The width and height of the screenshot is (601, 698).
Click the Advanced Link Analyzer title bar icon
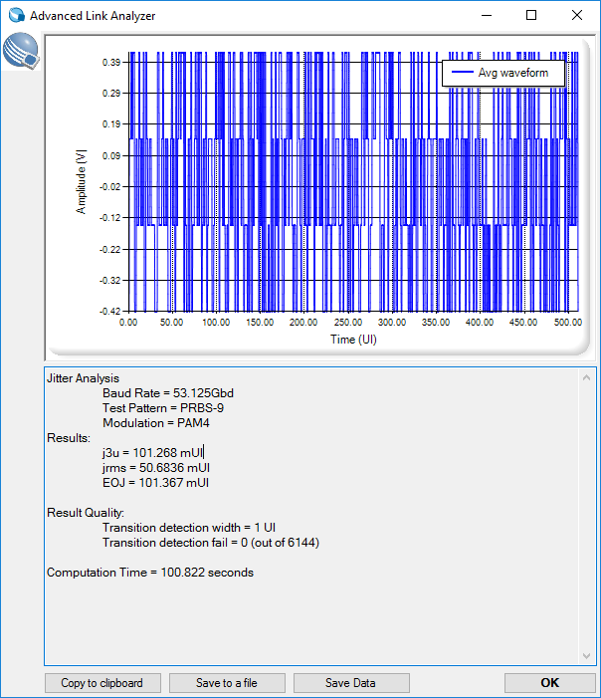coord(16,16)
